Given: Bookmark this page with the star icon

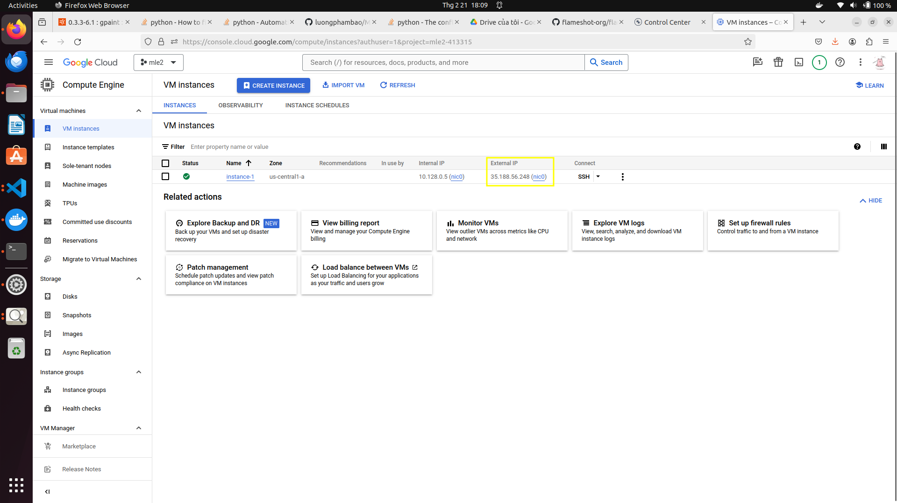Looking at the screenshot, I should point(748,42).
